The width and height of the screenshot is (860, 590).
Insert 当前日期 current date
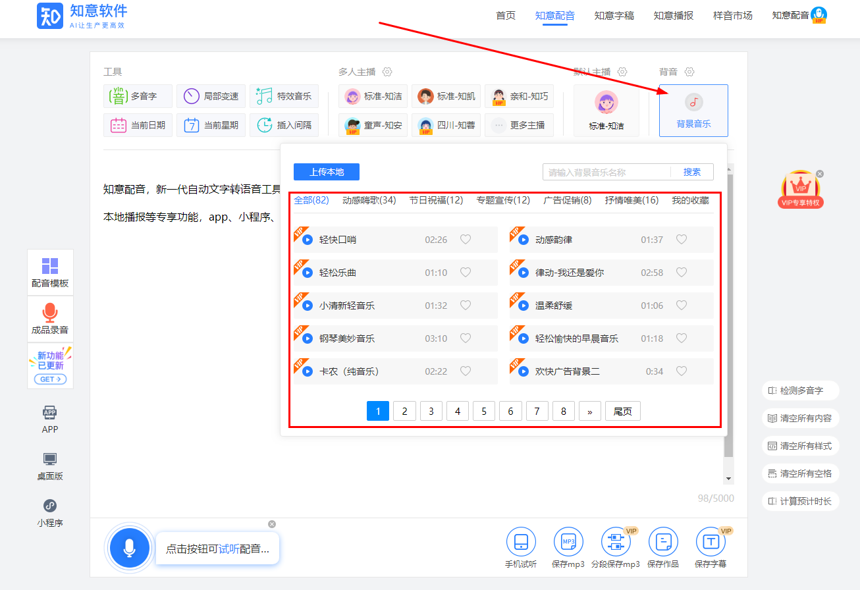pos(138,125)
